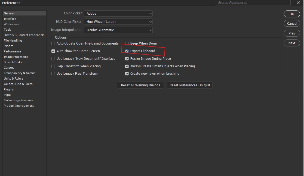The image size is (304, 176).
Task: Enable Use Legacy Free Transform checkbox
Action: [x=53, y=74]
